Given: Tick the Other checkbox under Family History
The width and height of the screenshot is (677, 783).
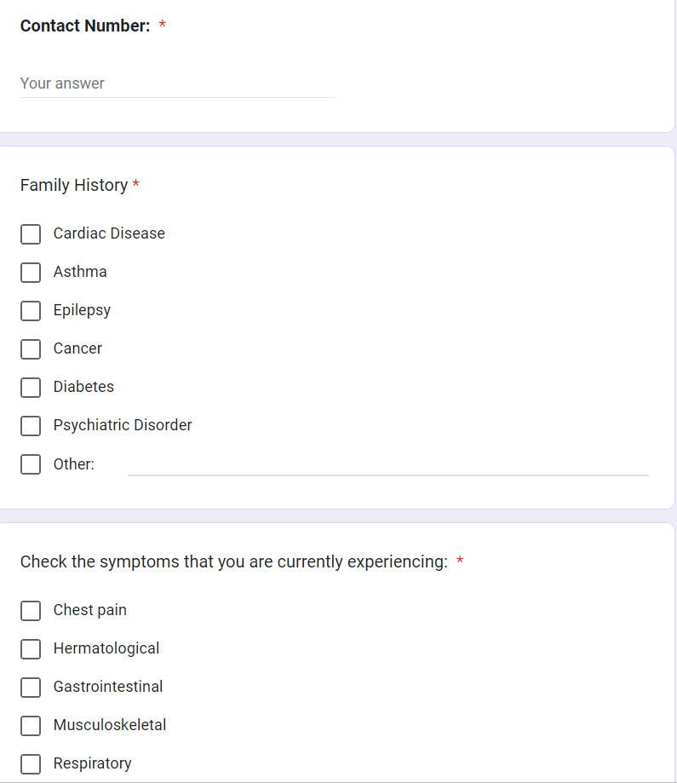Looking at the screenshot, I should 31,464.
